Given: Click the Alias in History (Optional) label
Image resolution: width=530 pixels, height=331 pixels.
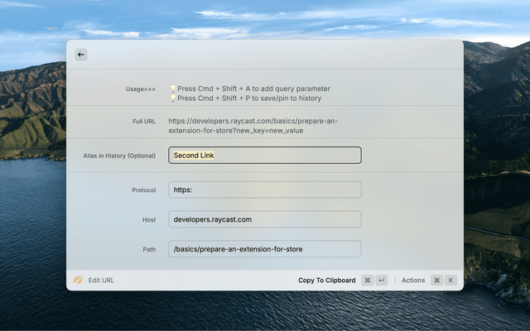Looking at the screenshot, I should [119, 156].
